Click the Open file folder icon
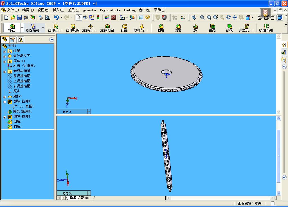Screen dimensions: 288x207 [x=13, y=17]
